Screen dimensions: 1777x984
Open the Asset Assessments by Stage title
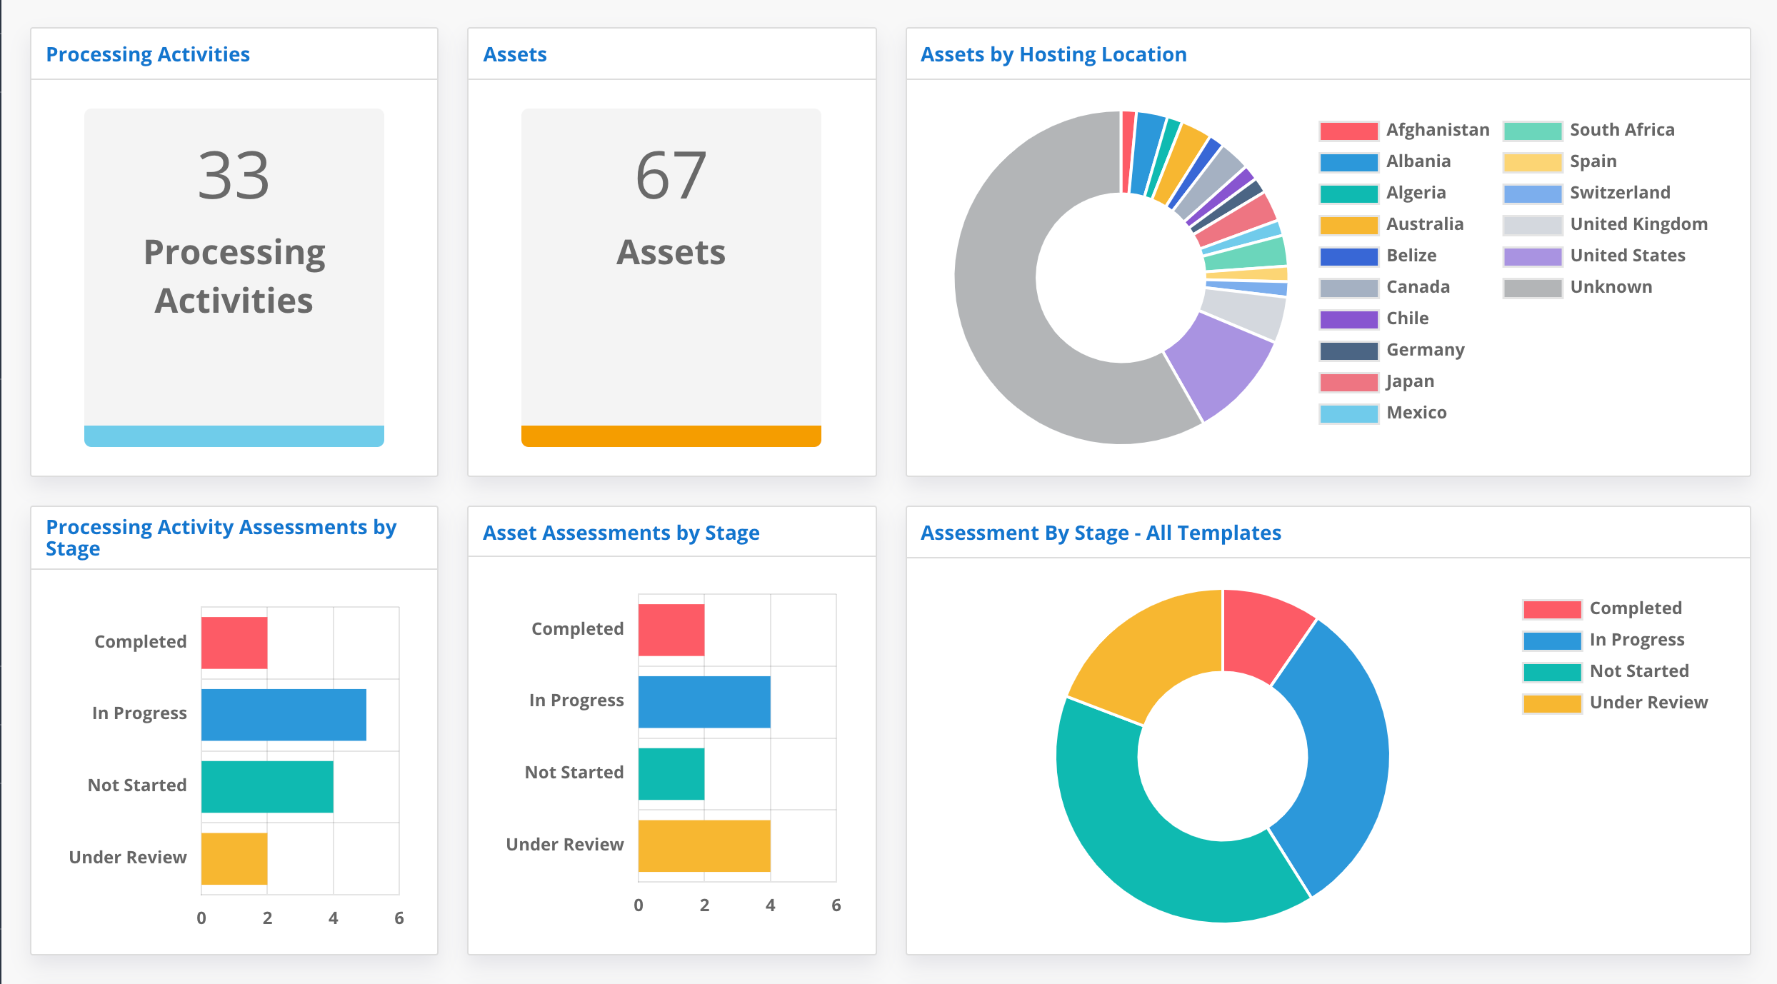click(x=622, y=532)
